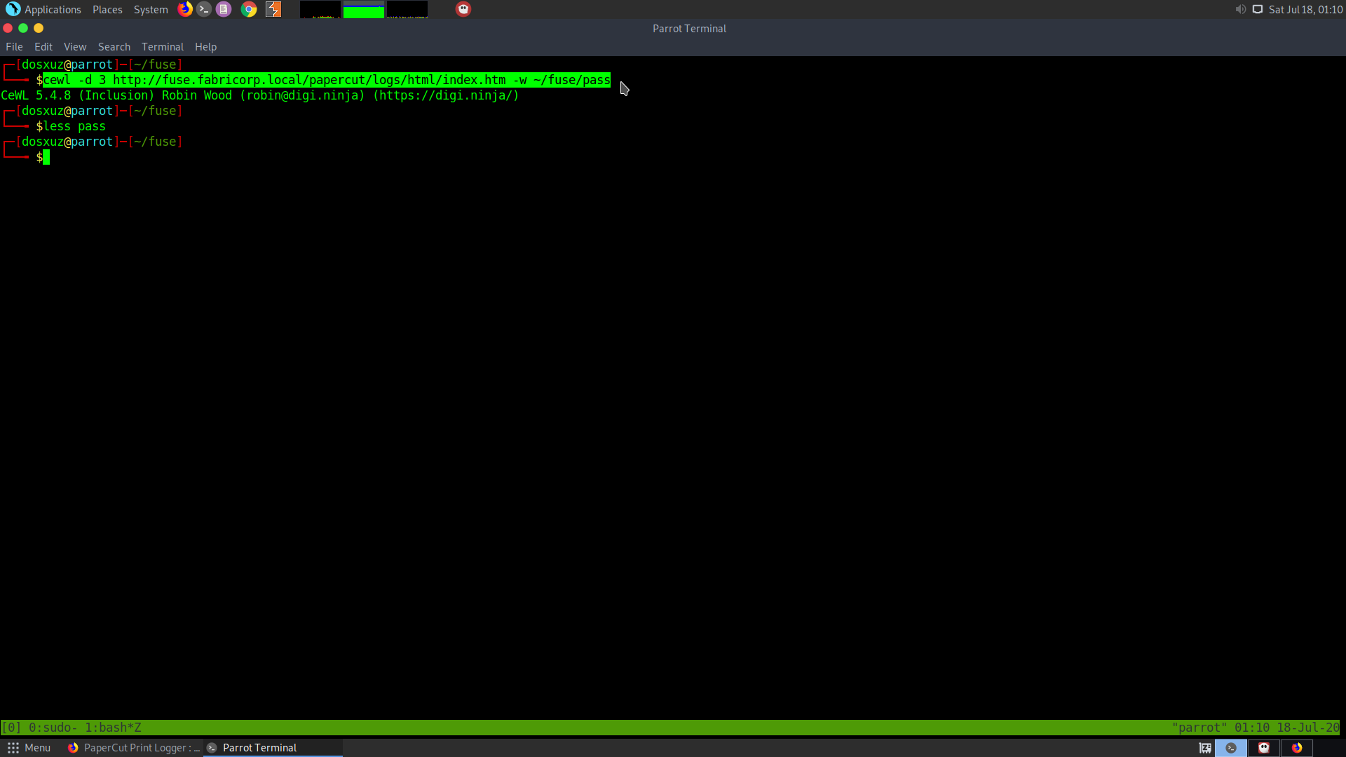Launch Google Chrome from the top panel
This screenshot has width=1346, height=757.
click(249, 9)
